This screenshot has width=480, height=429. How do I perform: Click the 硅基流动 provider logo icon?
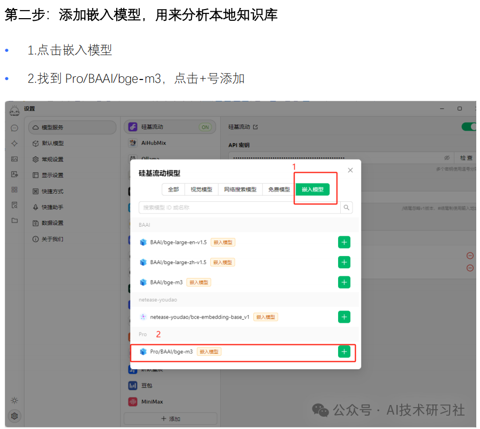pos(133,127)
